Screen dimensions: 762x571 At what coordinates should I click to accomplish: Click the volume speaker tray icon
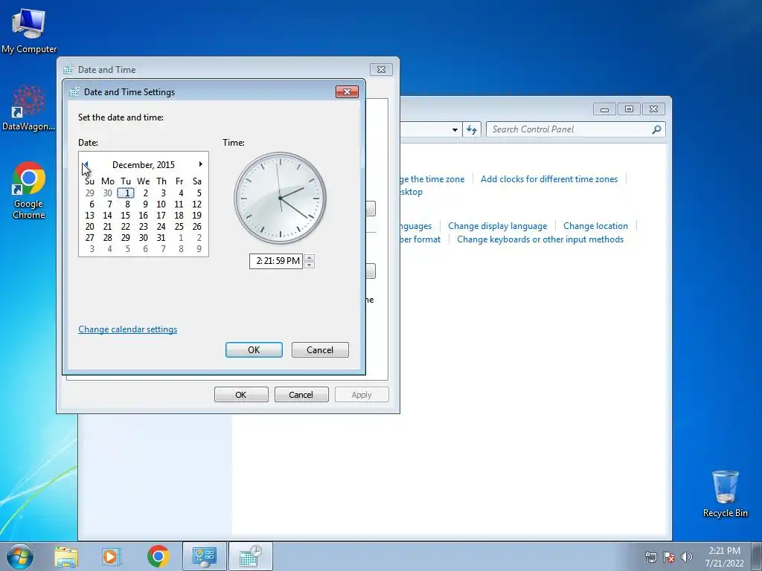tap(687, 557)
